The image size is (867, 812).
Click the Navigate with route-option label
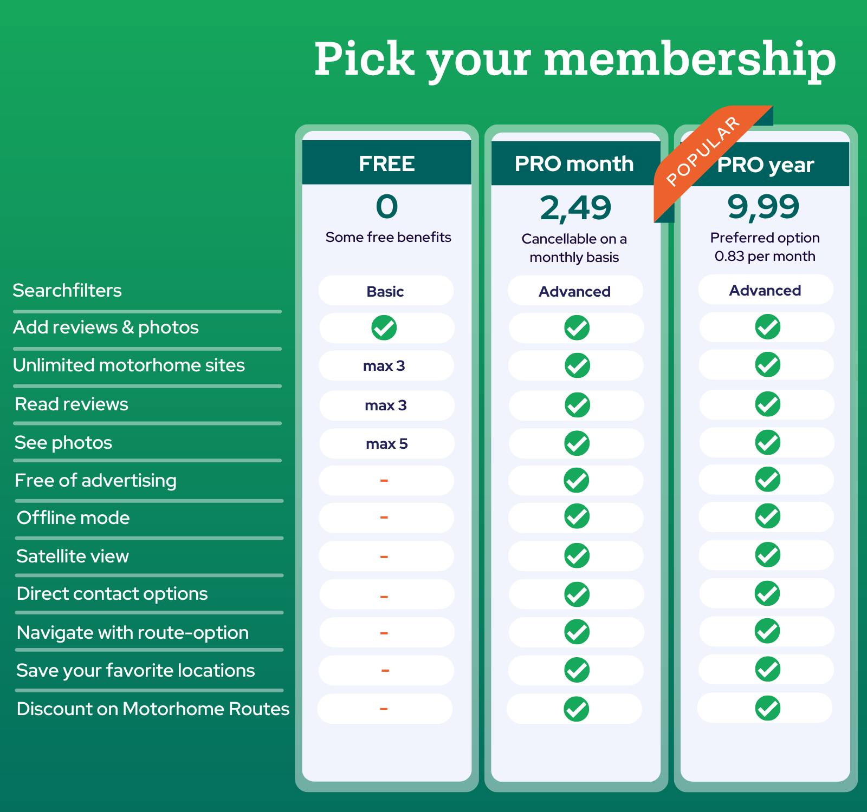coord(133,632)
